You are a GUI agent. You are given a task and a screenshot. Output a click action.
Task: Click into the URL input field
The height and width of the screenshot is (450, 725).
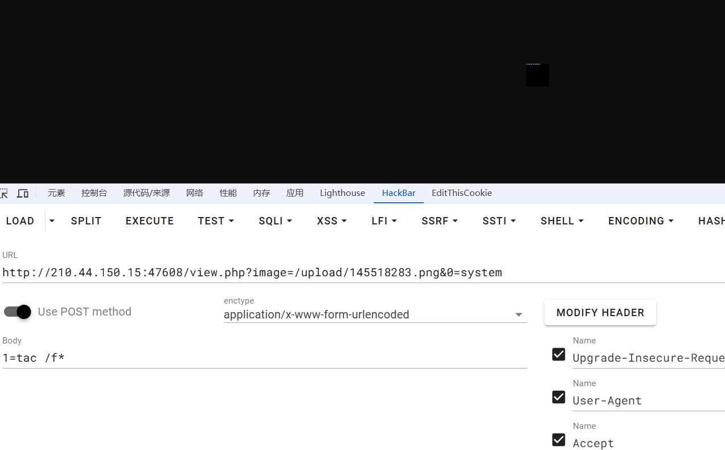tap(342, 272)
